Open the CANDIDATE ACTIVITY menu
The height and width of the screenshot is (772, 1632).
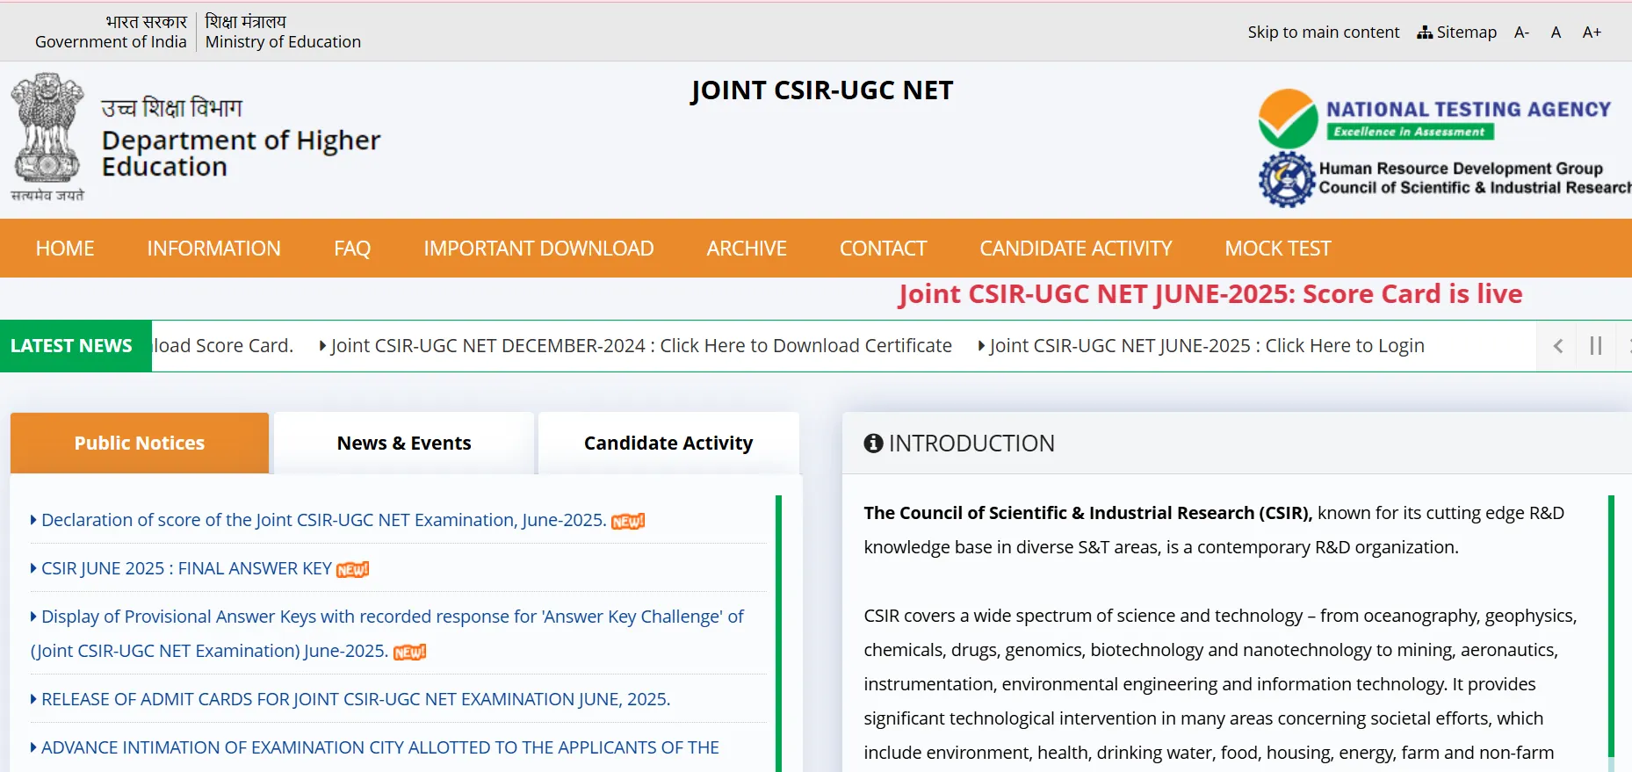[1075, 249]
